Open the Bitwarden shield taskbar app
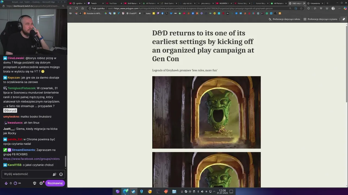Viewport: 348px width, 195px height. click(x=142, y=191)
